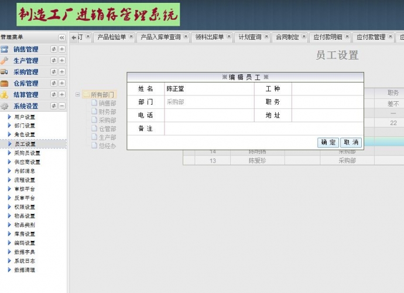Collapse the 系统设置 section
Image resolution: width=404 pixels, height=293 pixels.
pos(62,106)
